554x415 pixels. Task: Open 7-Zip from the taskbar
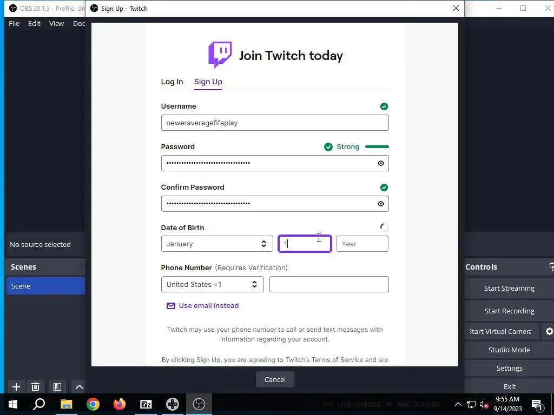coord(146,404)
